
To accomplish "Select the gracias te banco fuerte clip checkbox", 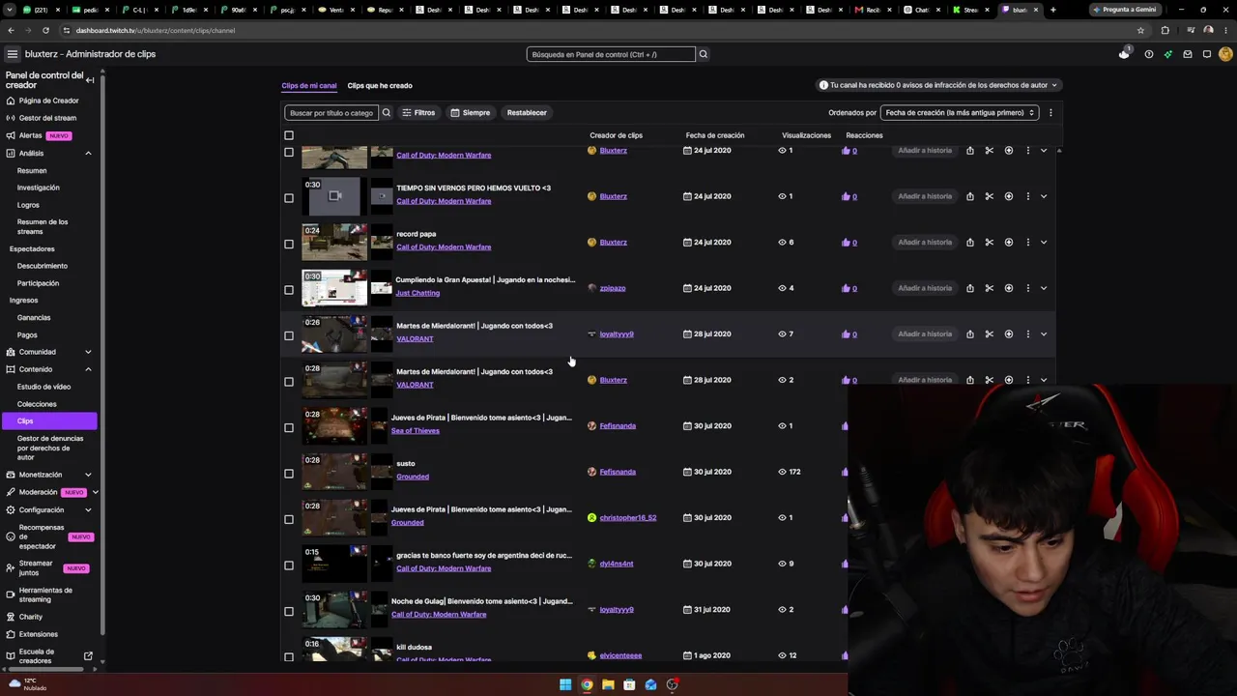I will pyautogui.click(x=289, y=565).
